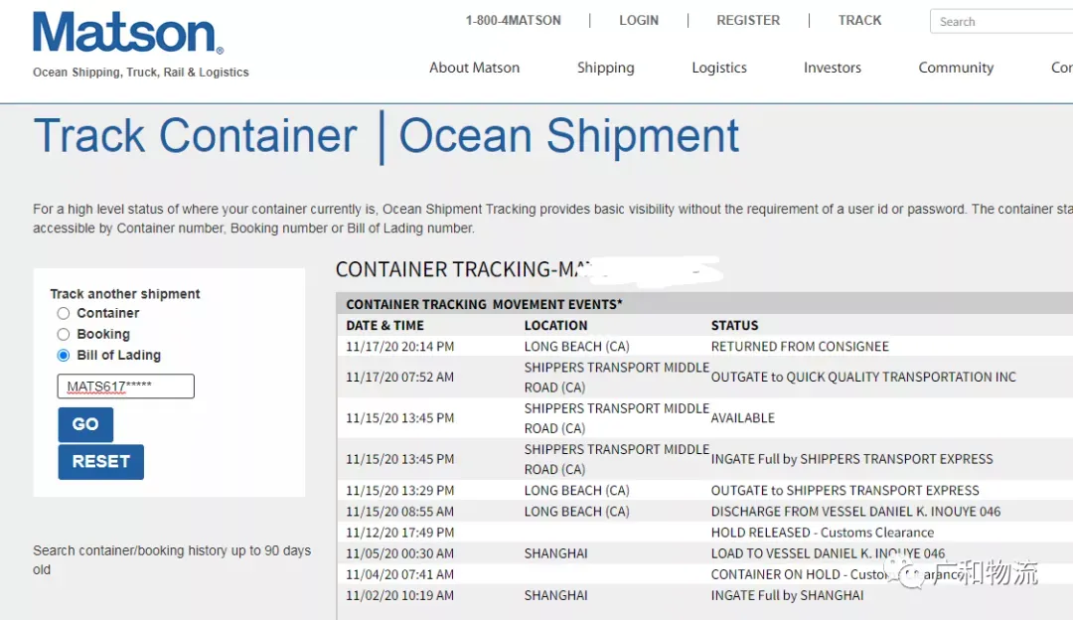Click the Bill of Lading number field
This screenshot has width=1073, height=620.
coord(126,386)
